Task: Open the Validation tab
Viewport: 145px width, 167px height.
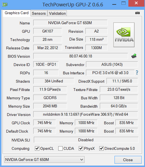Action: 57,13
